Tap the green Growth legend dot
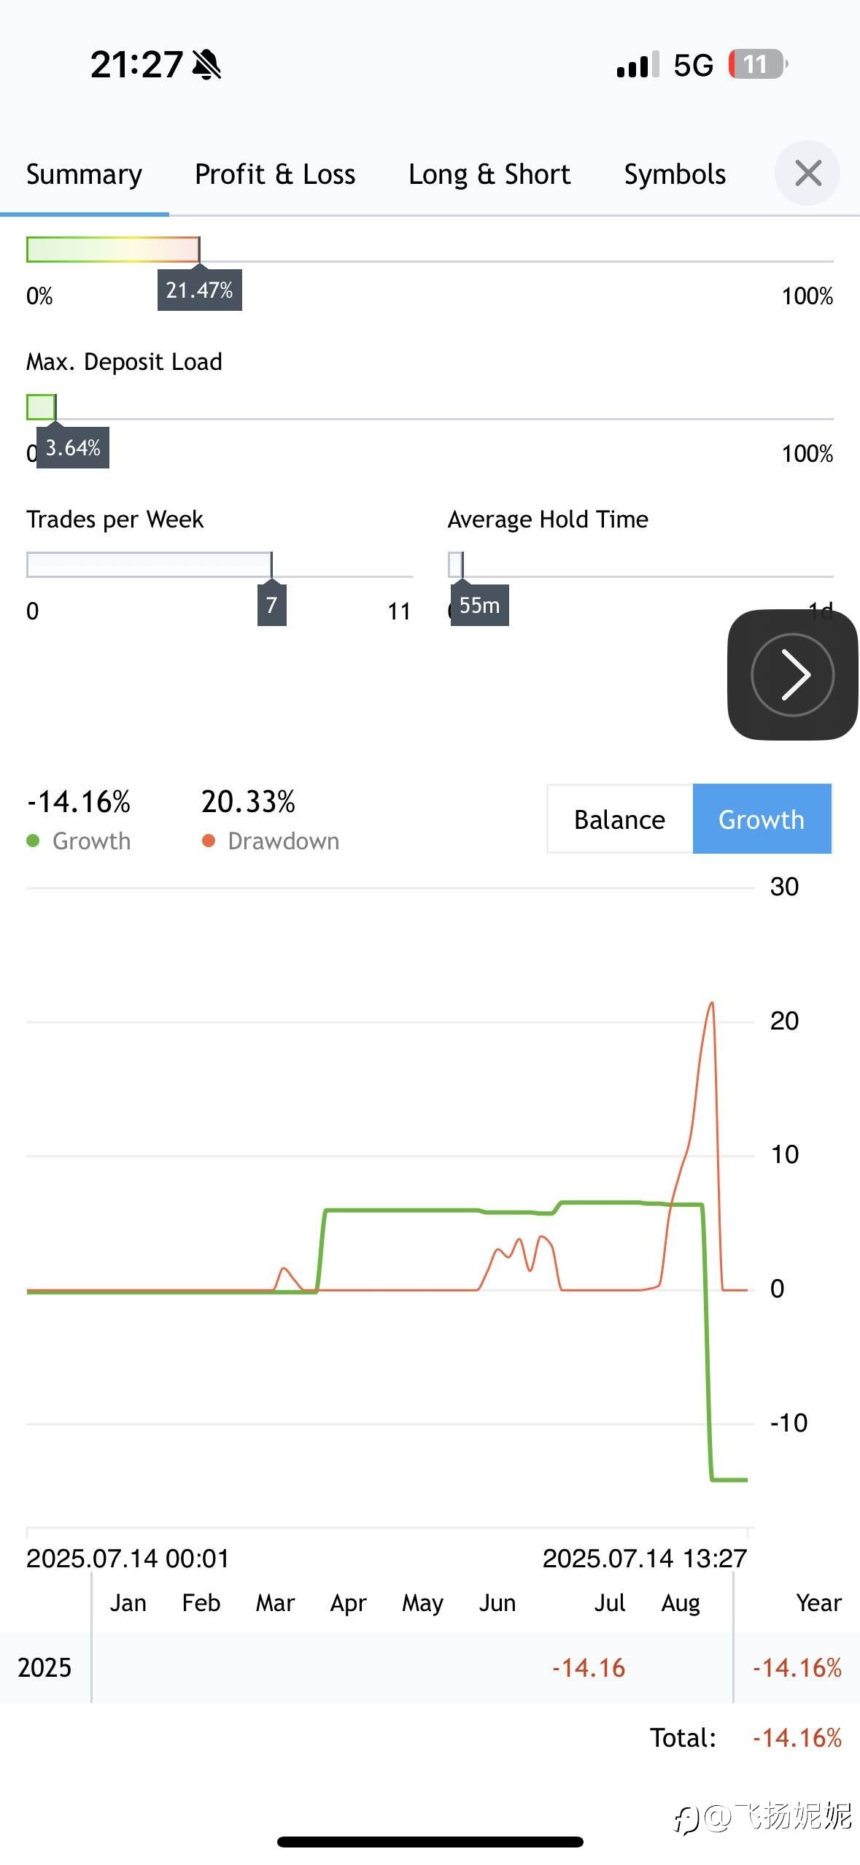Image resolution: width=860 pixels, height=1865 pixels. (x=33, y=841)
